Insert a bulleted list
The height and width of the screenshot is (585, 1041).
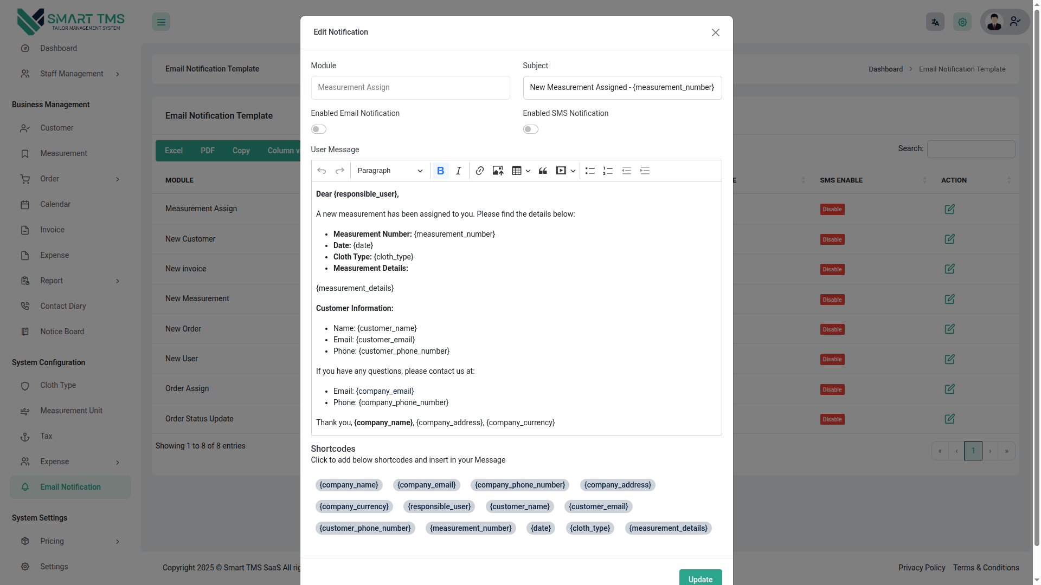(590, 171)
